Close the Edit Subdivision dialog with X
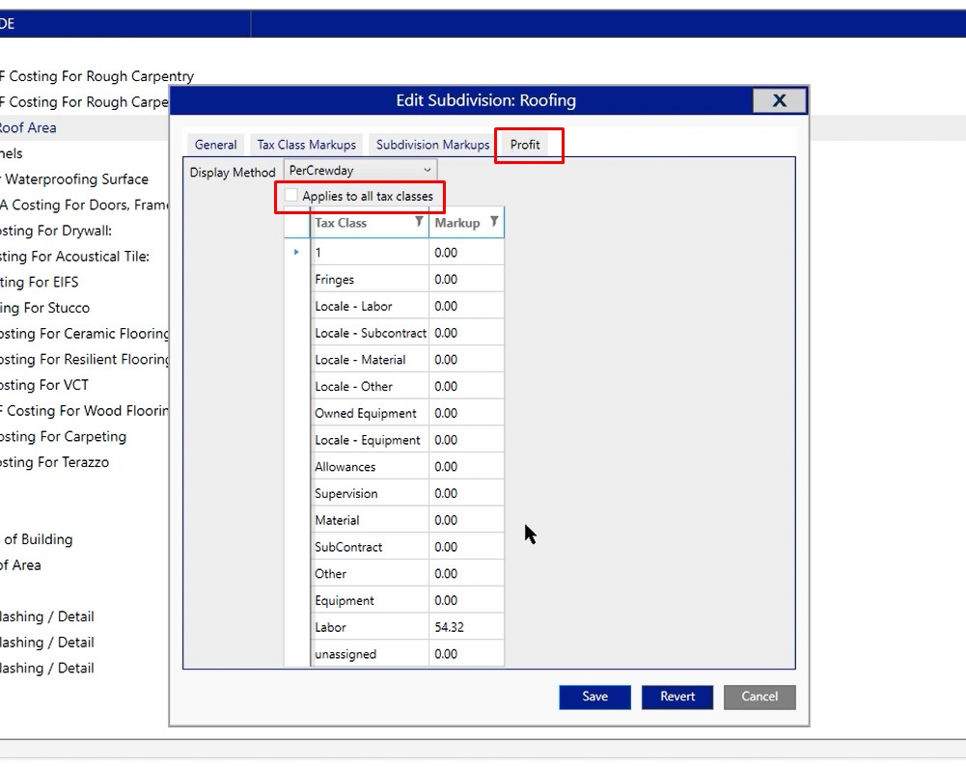The width and height of the screenshot is (966, 767). click(779, 100)
